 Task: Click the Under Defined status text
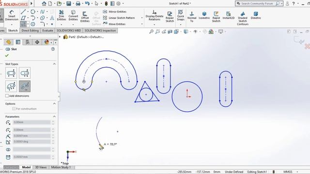[x=234, y=172]
